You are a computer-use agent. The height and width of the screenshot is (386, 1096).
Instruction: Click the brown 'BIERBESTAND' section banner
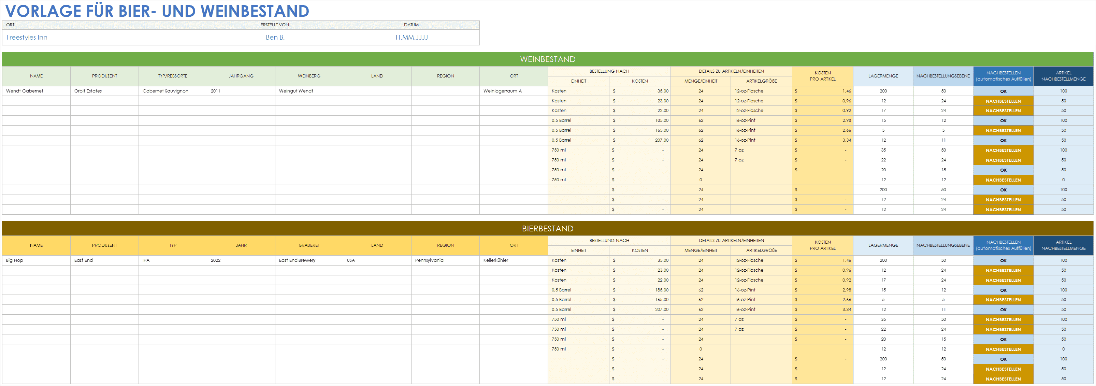tap(548, 229)
